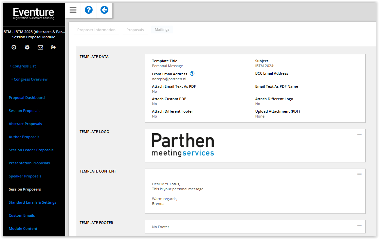379x239 pixels.
Task: Click the TEMPLATE FOOTER section heading
Action: (x=97, y=223)
